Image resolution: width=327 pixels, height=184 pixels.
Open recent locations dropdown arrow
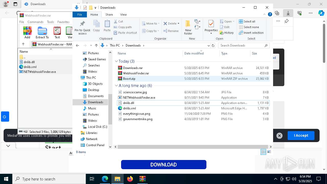(x=91, y=45)
